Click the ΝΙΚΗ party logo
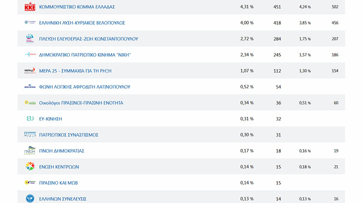Viewport: 363px width, 203px height. (x=29, y=55)
